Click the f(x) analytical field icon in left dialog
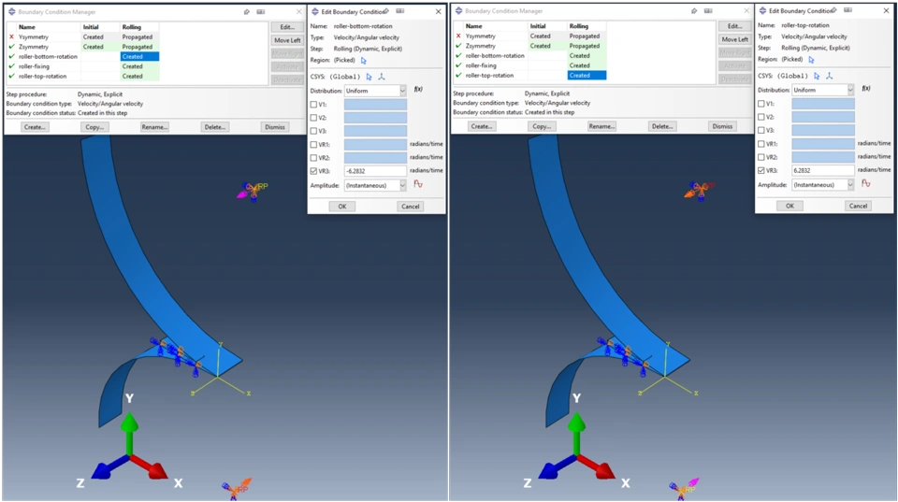898x502 pixels. point(418,90)
